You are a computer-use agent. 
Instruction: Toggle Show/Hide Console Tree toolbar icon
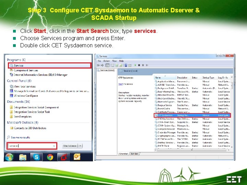click(x=107, y=65)
